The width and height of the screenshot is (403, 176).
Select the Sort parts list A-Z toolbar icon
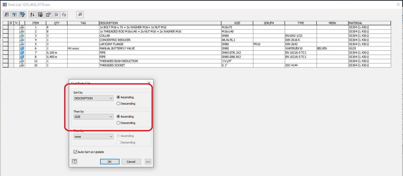pos(32,15)
